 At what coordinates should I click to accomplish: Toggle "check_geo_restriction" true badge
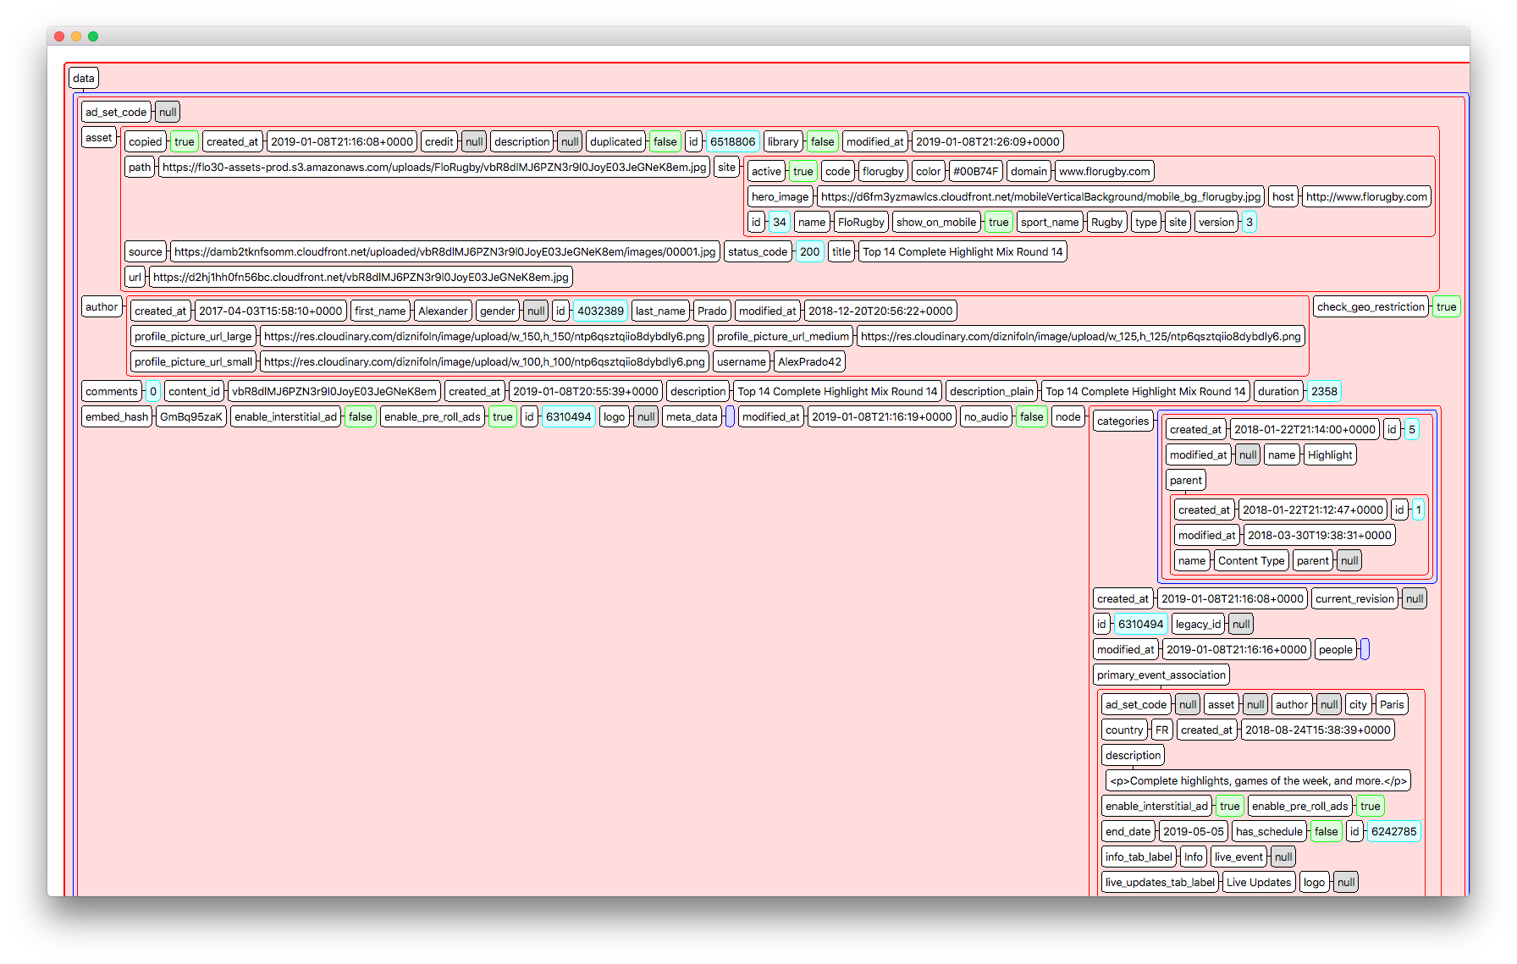pos(1446,306)
